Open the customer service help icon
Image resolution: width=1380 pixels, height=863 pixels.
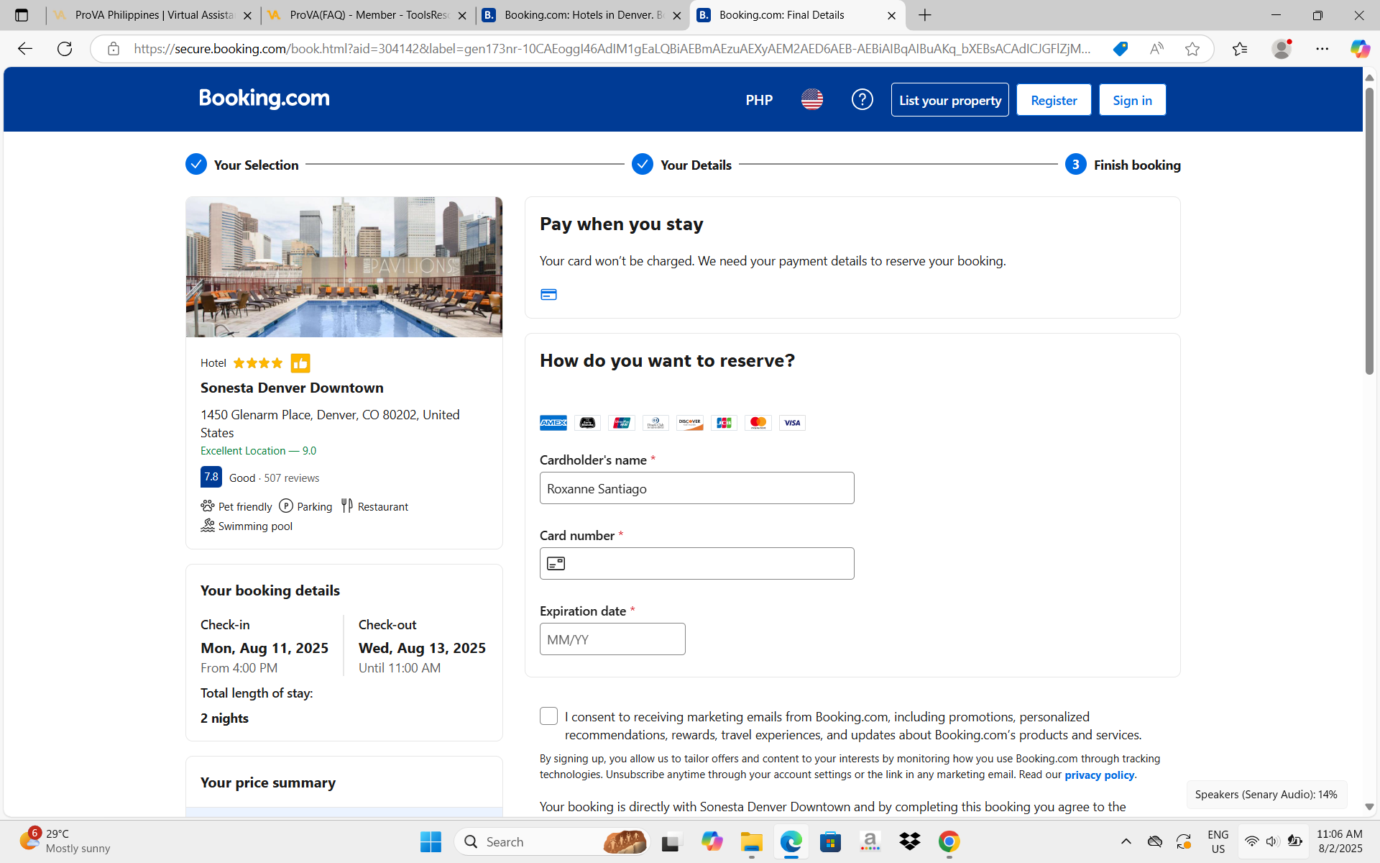862,99
